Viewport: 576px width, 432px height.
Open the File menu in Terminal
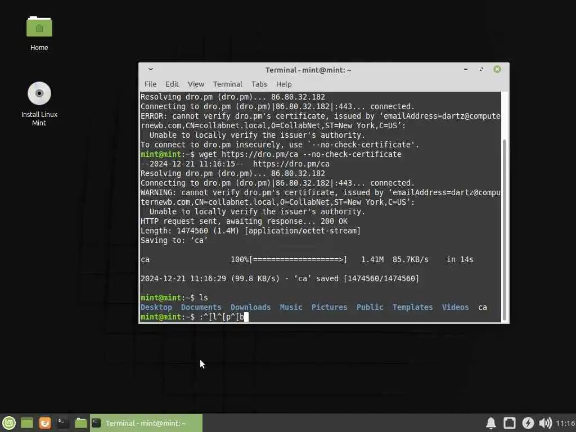click(150, 84)
